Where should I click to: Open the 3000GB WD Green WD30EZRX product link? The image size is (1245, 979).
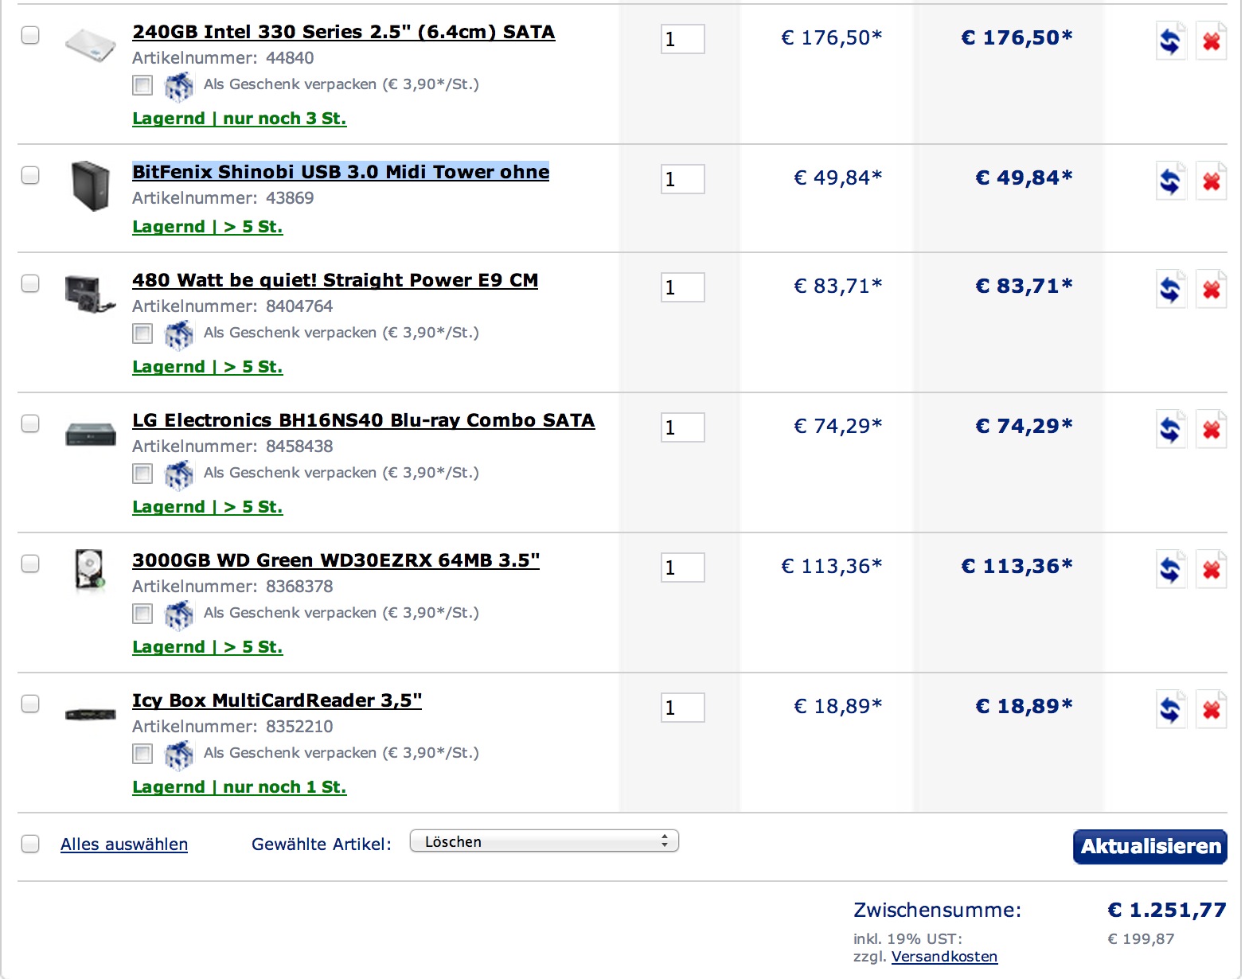coord(336,561)
